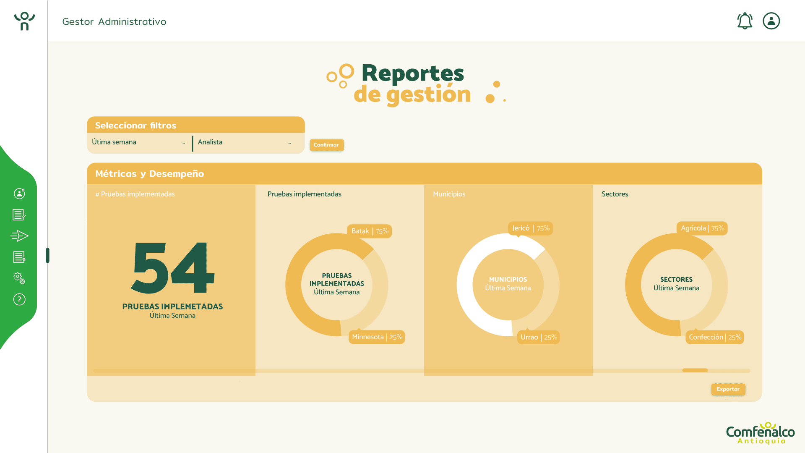Open the checklist document sidebar icon
Viewport: 805px width, 453px height.
[x=19, y=215]
